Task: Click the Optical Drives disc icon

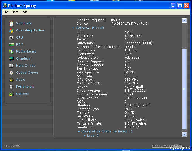Action: (11, 73)
